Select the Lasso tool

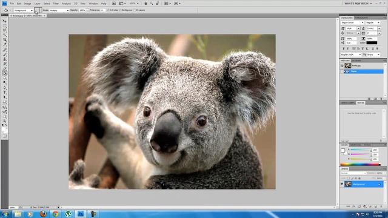4,30
